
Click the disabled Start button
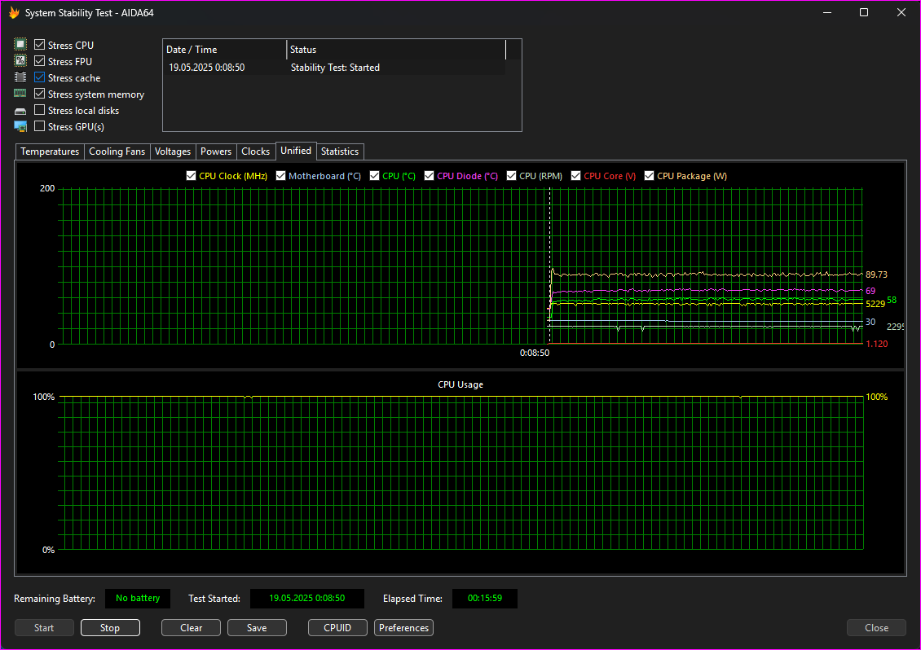44,628
